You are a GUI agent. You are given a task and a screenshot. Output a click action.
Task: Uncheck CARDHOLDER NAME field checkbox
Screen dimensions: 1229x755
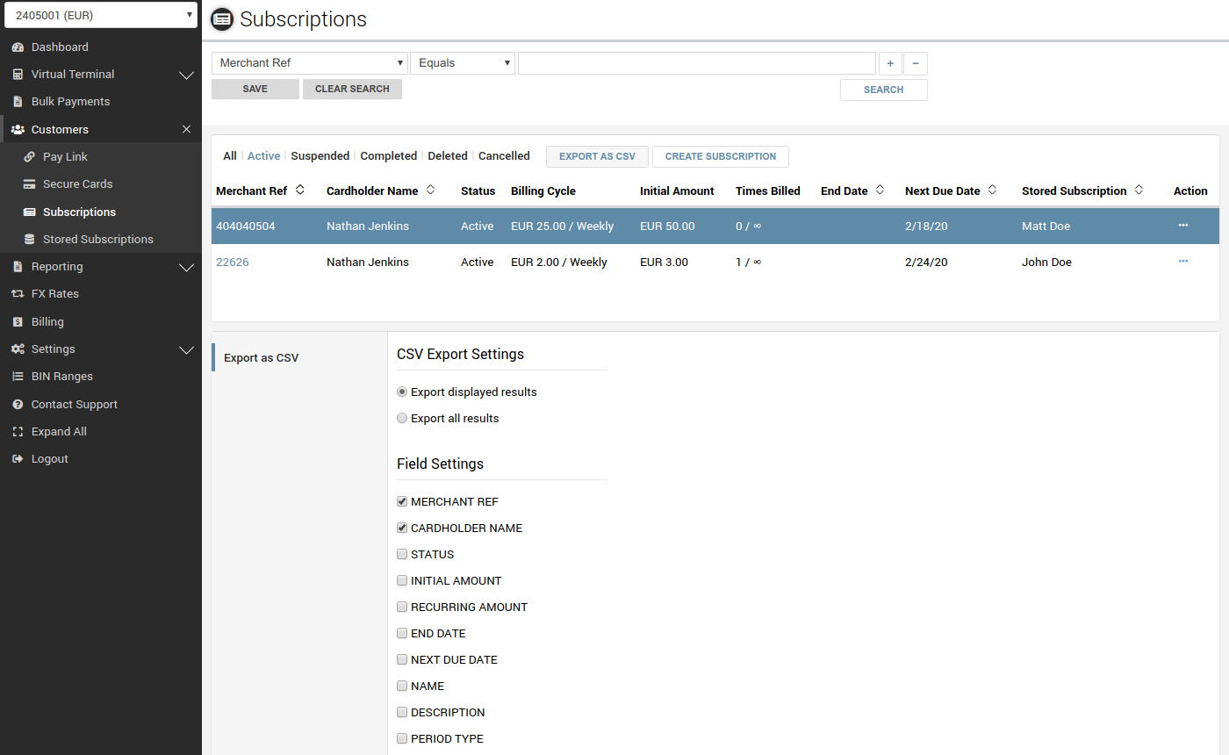(402, 528)
